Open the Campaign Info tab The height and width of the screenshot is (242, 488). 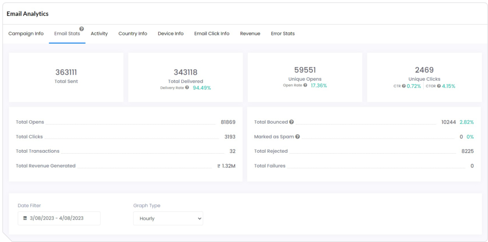(26, 34)
